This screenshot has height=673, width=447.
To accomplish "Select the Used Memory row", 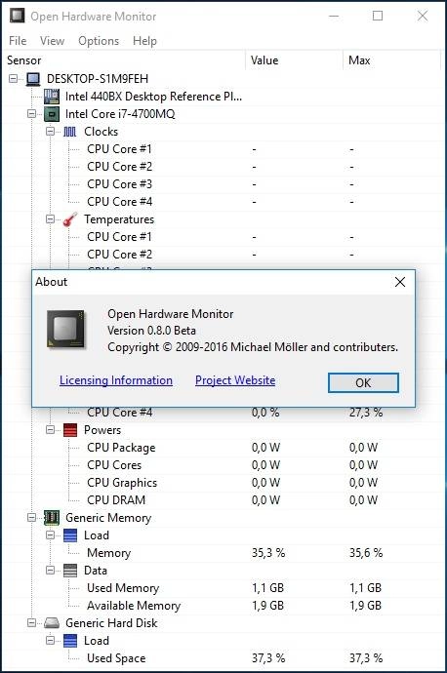I will coord(223,588).
